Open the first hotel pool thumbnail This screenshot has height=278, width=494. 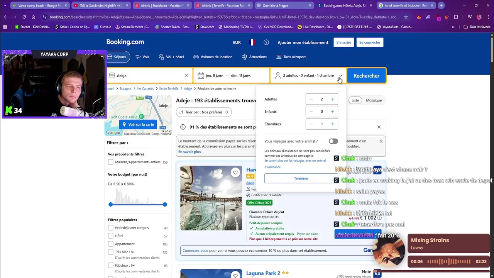pos(211,198)
